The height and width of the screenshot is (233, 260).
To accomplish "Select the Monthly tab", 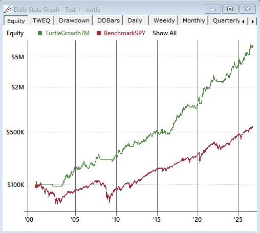I will (194, 20).
